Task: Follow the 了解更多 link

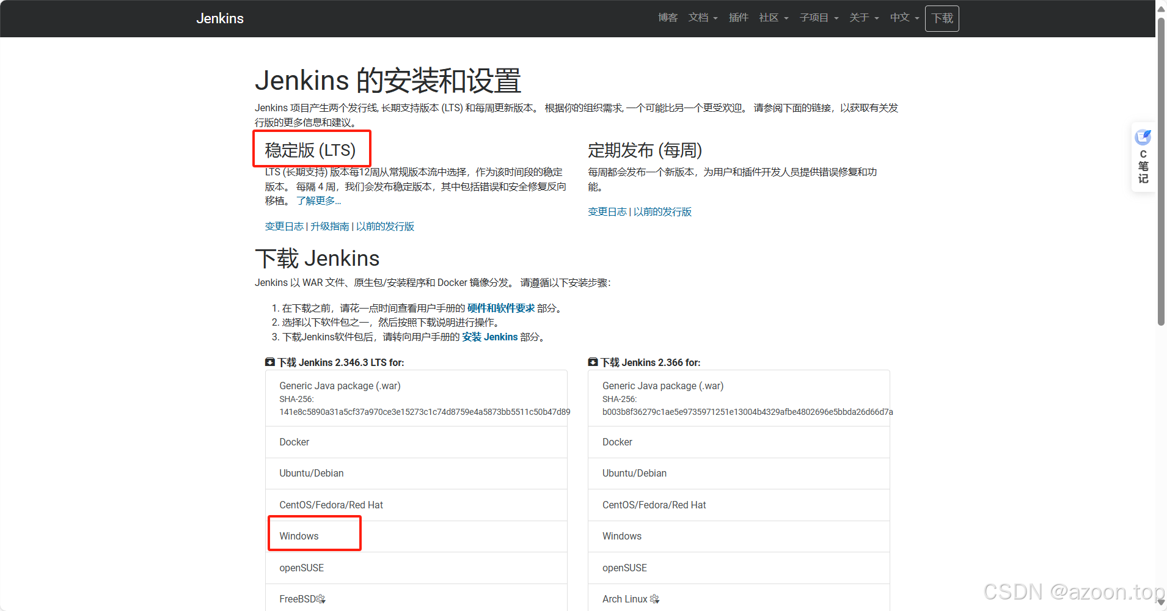Action: tap(319, 200)
